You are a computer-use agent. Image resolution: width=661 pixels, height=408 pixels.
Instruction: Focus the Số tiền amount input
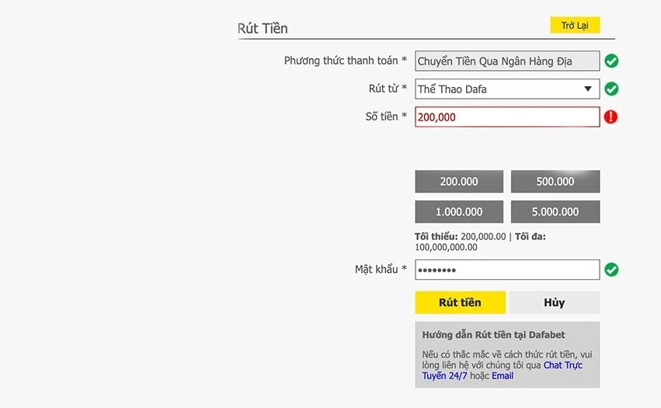coord(507,117)
